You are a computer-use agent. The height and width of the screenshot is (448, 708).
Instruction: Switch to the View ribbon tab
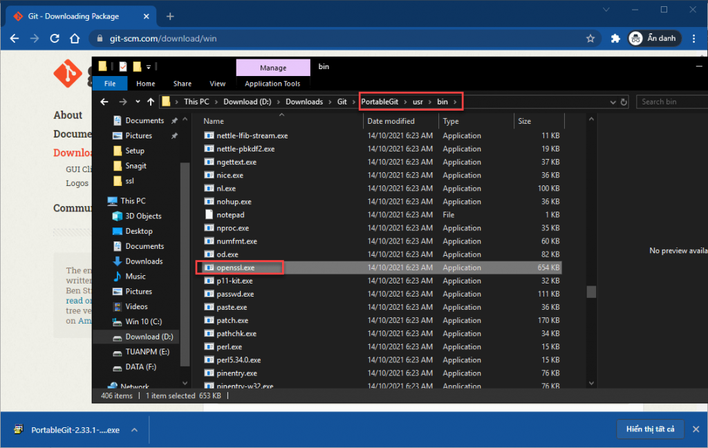218,84
